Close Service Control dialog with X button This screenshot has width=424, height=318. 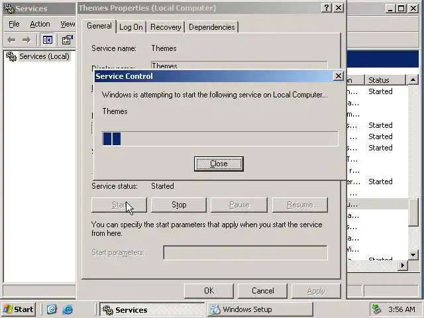pos(339,76)
